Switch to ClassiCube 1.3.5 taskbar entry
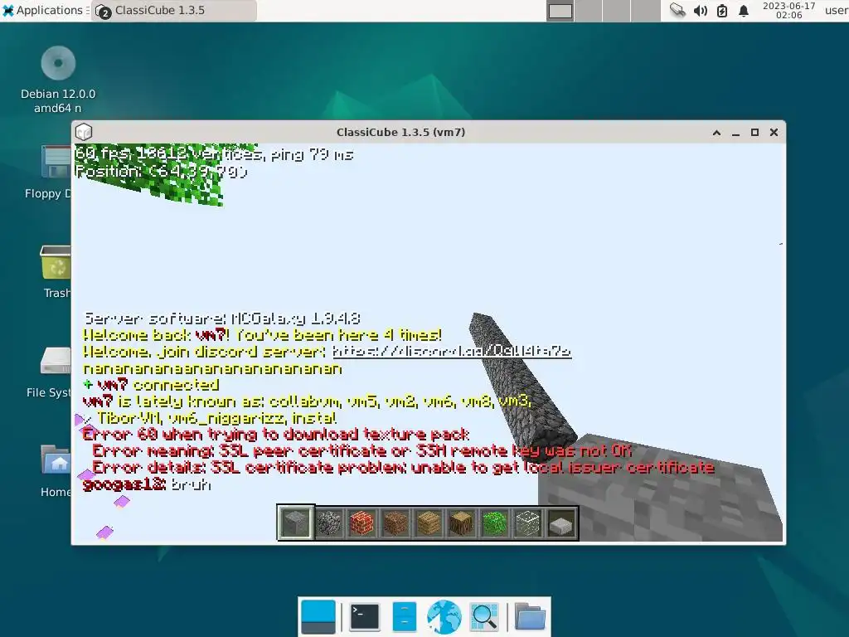This screenshot has height=637, width=849. coord(173,10)
